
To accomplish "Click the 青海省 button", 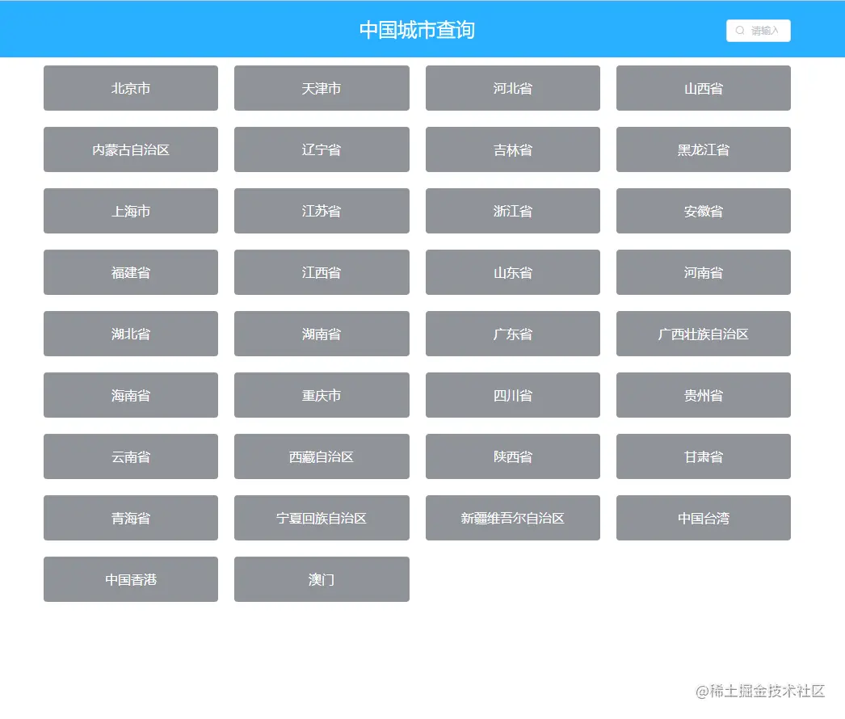I will coord(131,519).
